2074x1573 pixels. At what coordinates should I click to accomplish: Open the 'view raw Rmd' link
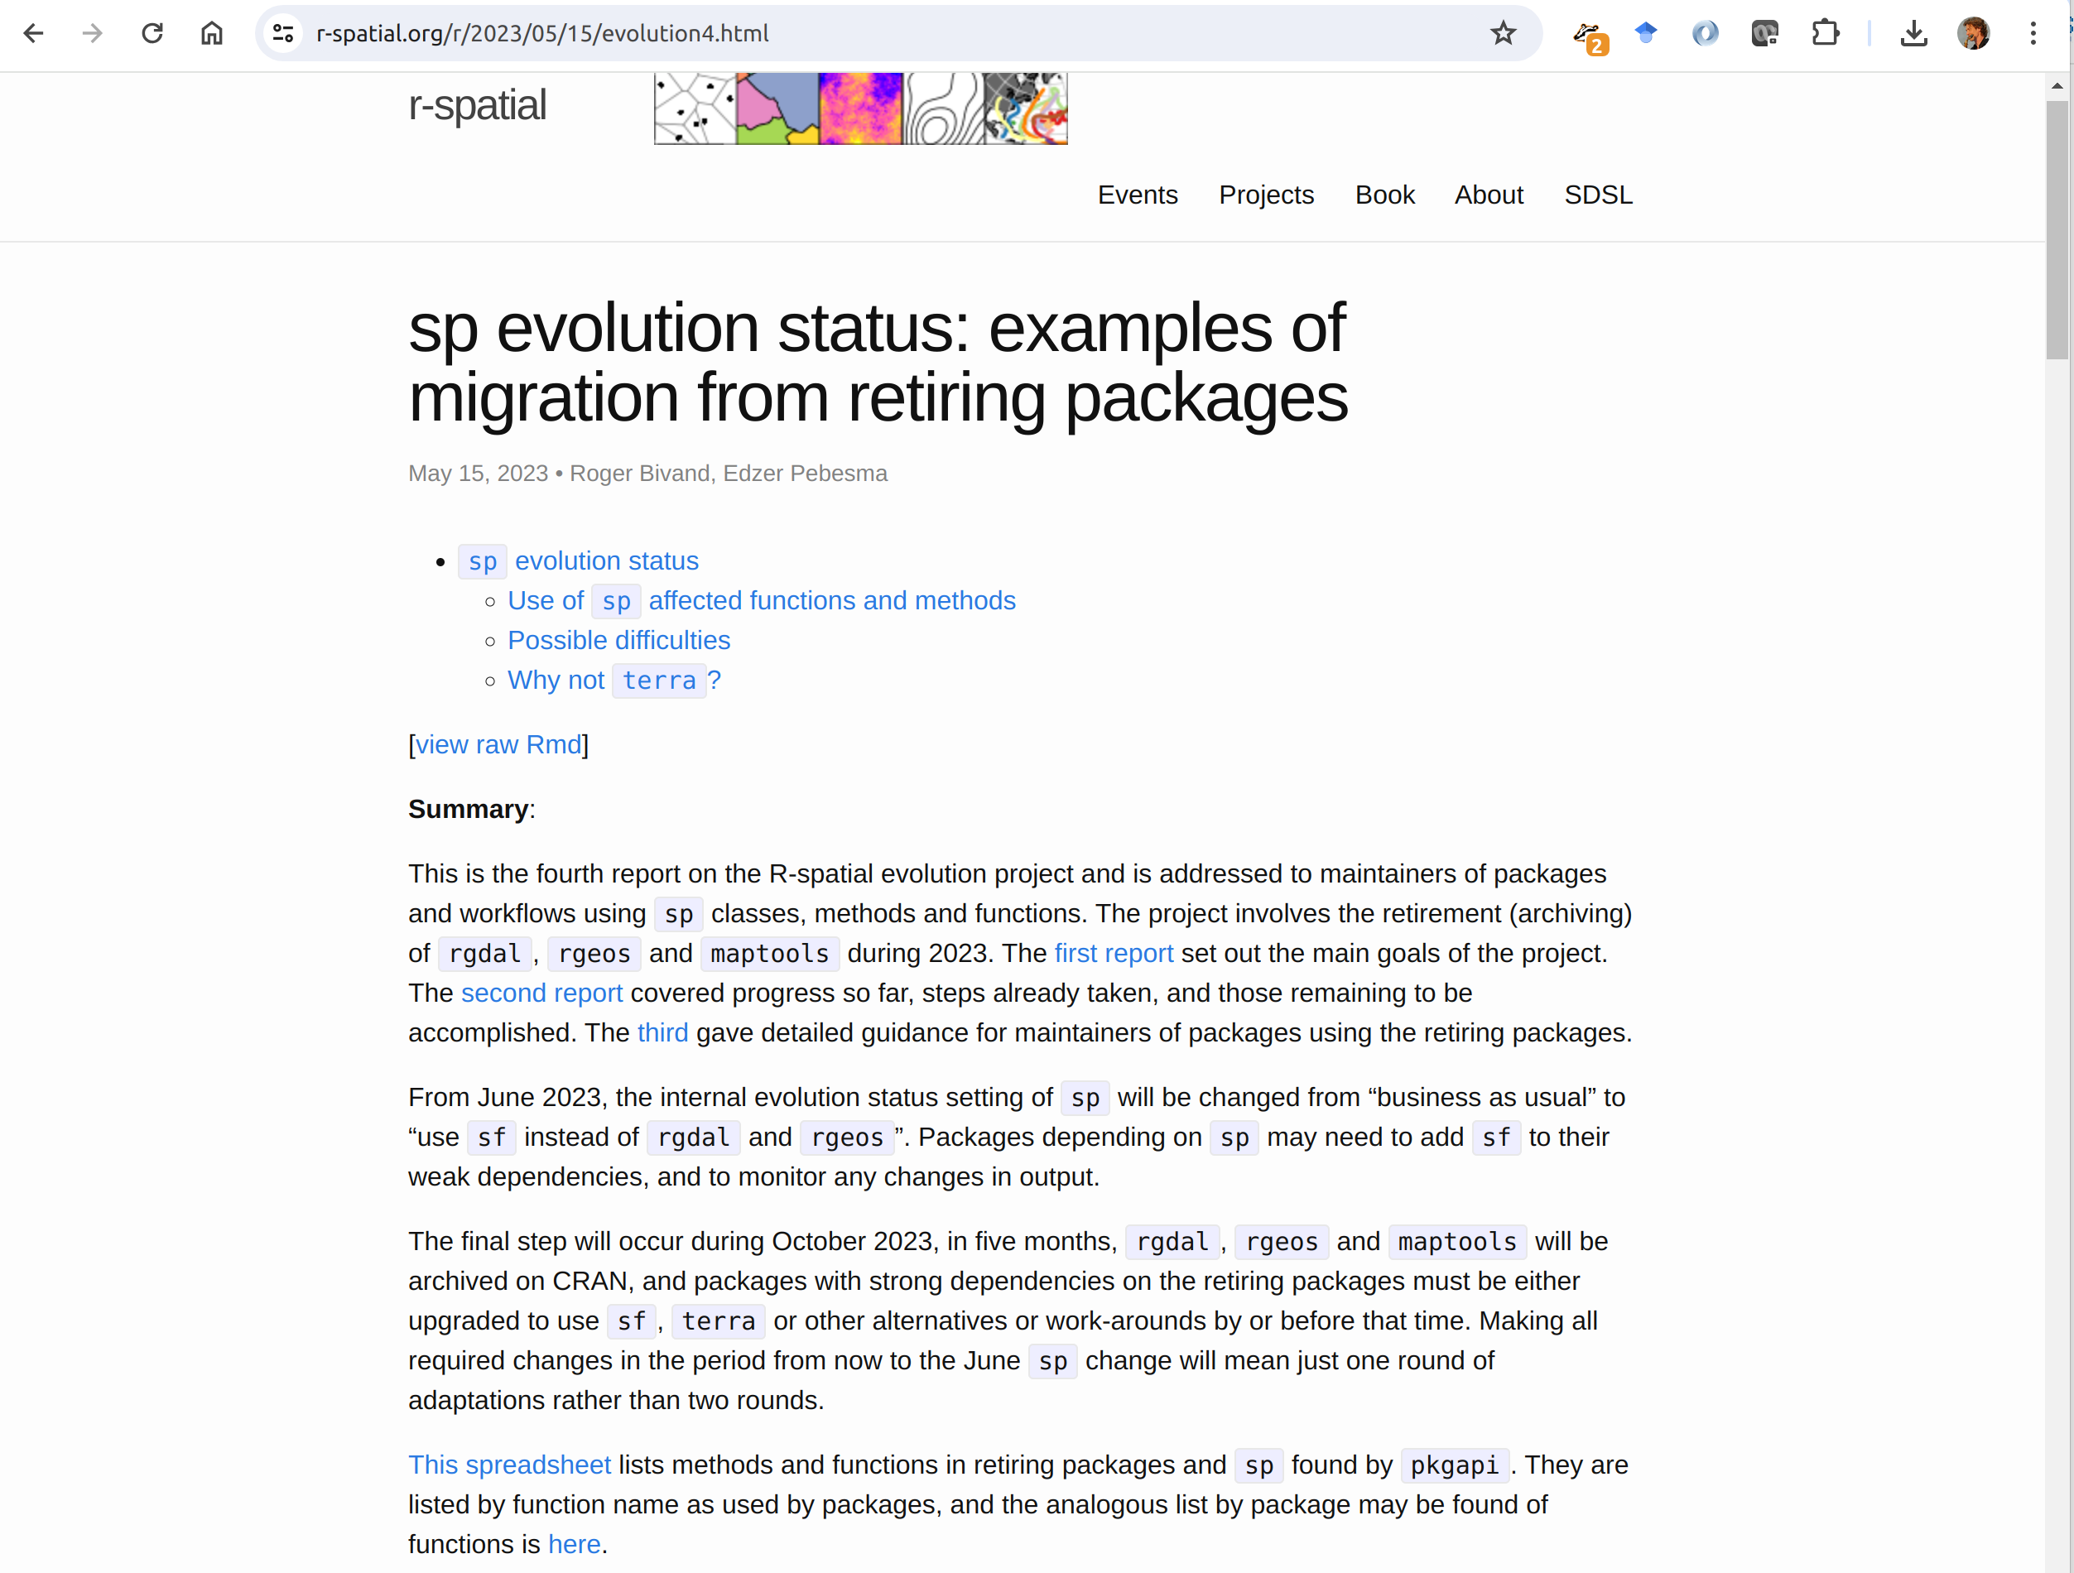click(498, 744)
